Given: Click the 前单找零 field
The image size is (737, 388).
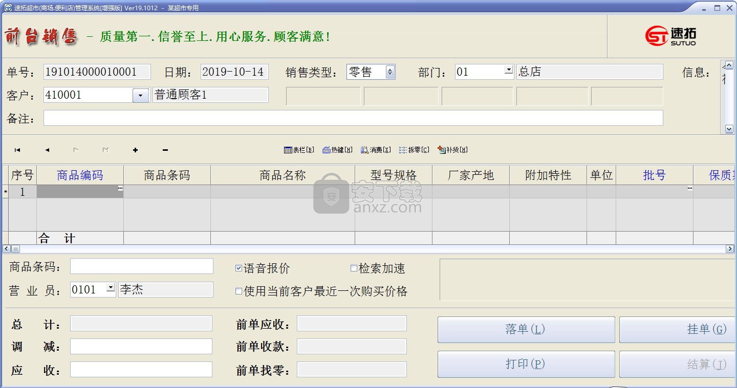Looking at the screenshot, I should [352, 370].
